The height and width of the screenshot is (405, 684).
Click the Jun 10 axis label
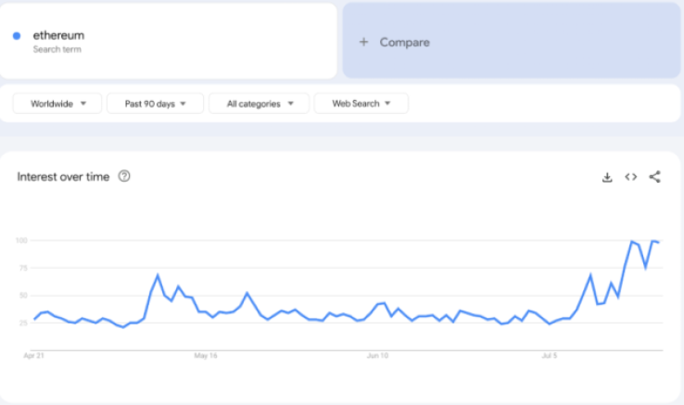[377, 355]
